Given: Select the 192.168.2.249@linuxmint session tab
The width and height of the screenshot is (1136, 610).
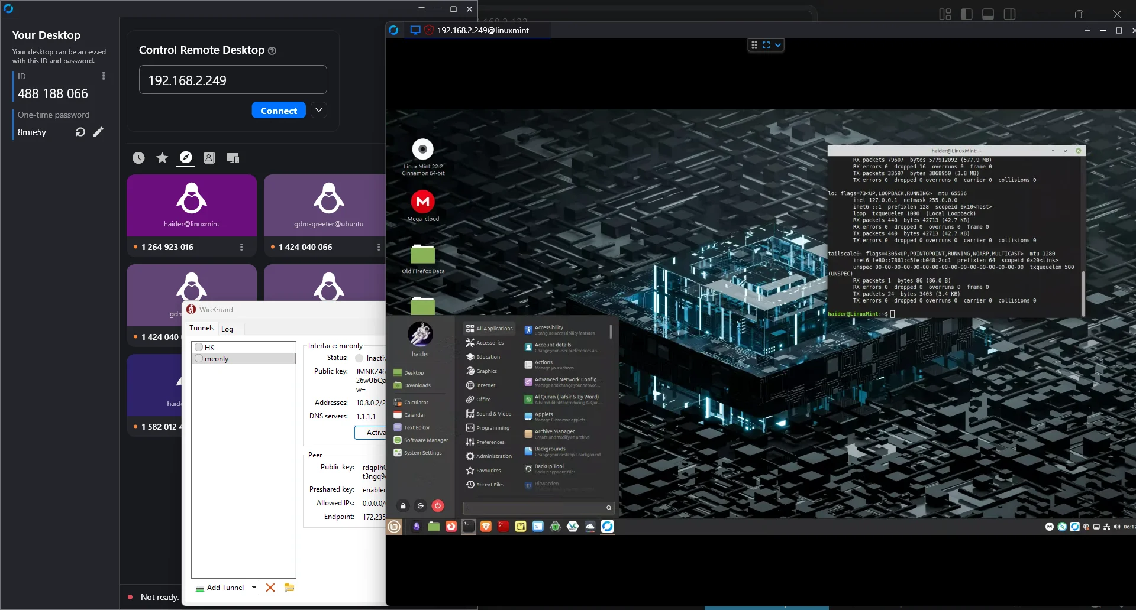Looking at the screenshot, I should pyautogui.click(x=477, y=30).
